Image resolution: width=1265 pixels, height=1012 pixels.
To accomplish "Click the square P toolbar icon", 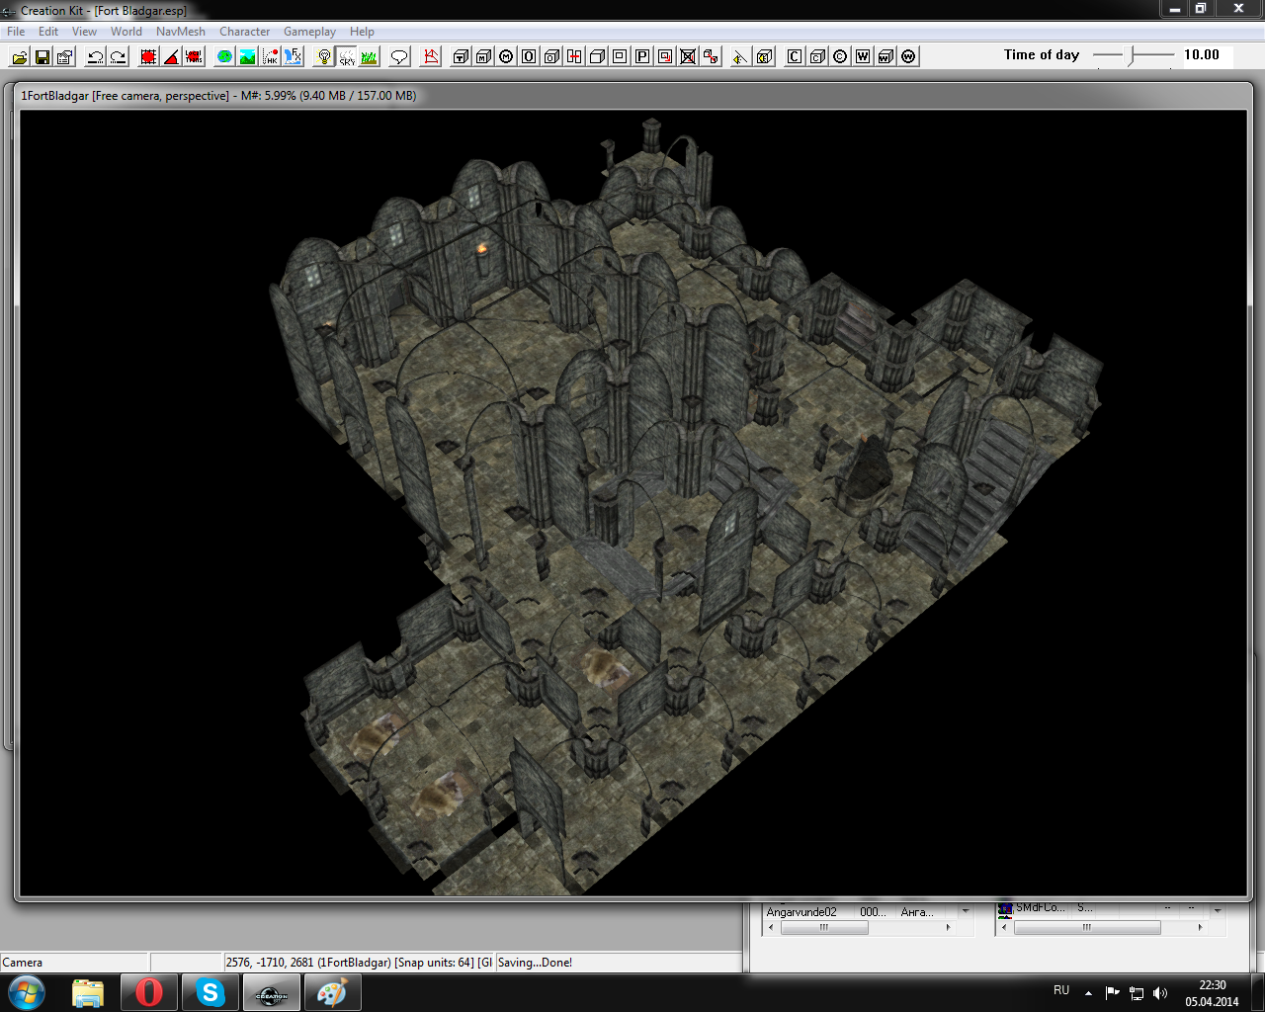I will pyautogui.click(x=642, y=56).
